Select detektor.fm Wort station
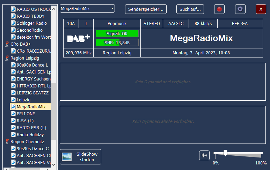Viewport: 270px width, 170px height. (33, 37)
